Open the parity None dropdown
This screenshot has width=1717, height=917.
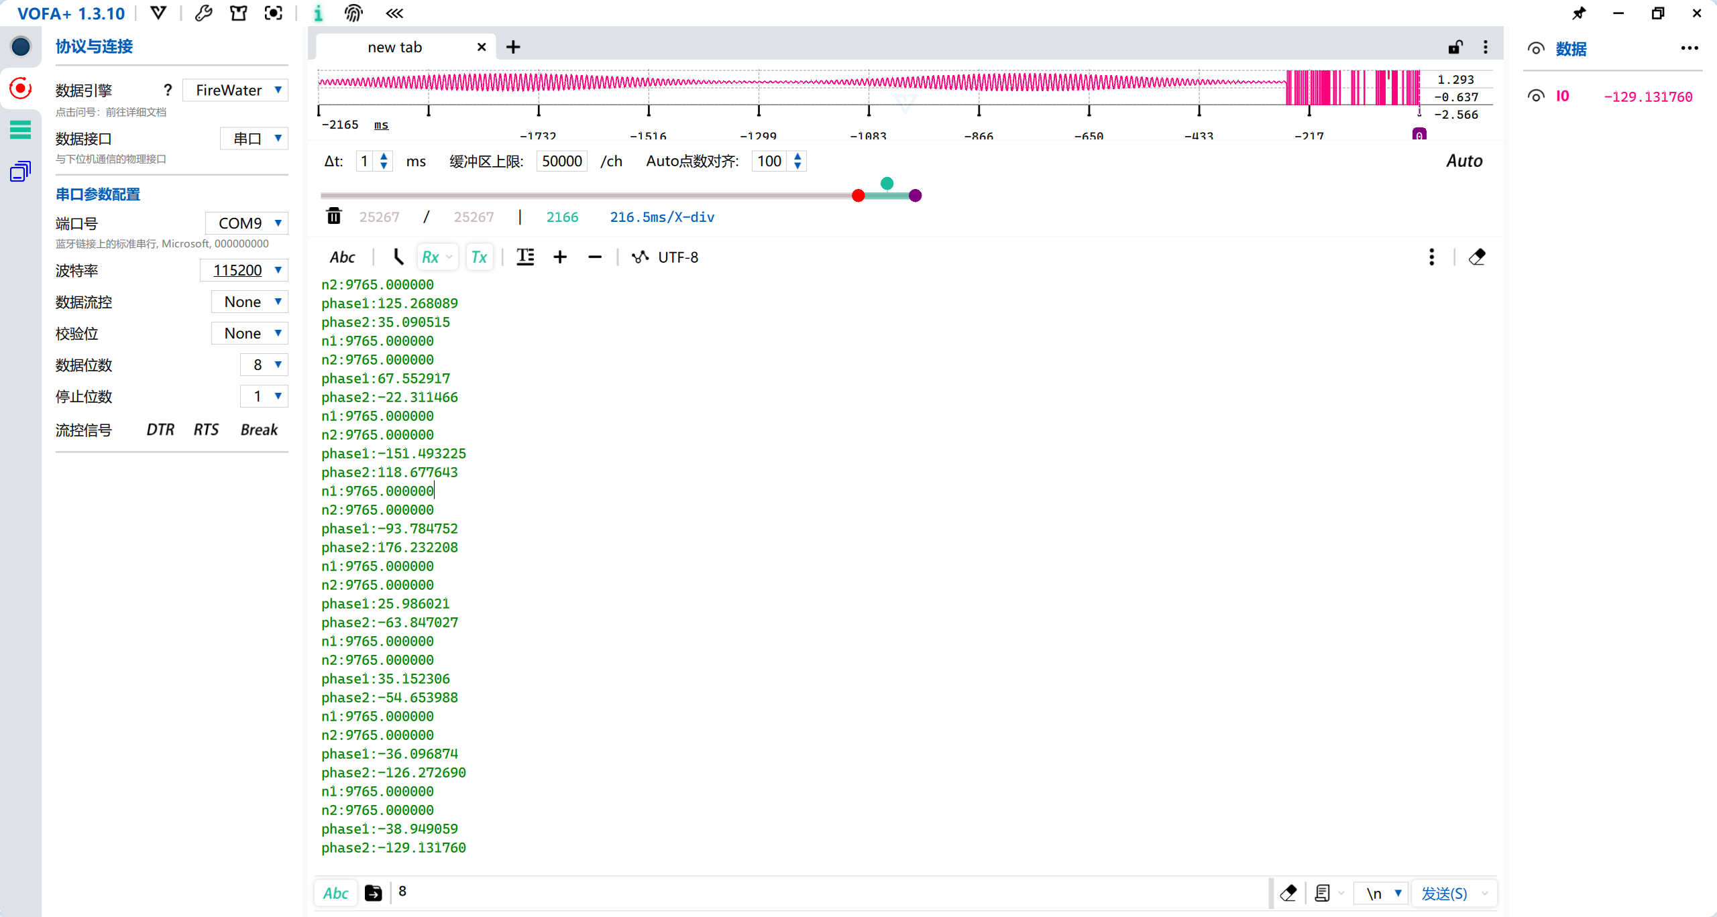[250, 333]
